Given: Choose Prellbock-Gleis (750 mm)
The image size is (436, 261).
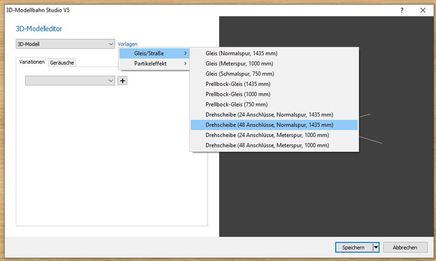Looking at the screenshot, I should coord(274,104).
